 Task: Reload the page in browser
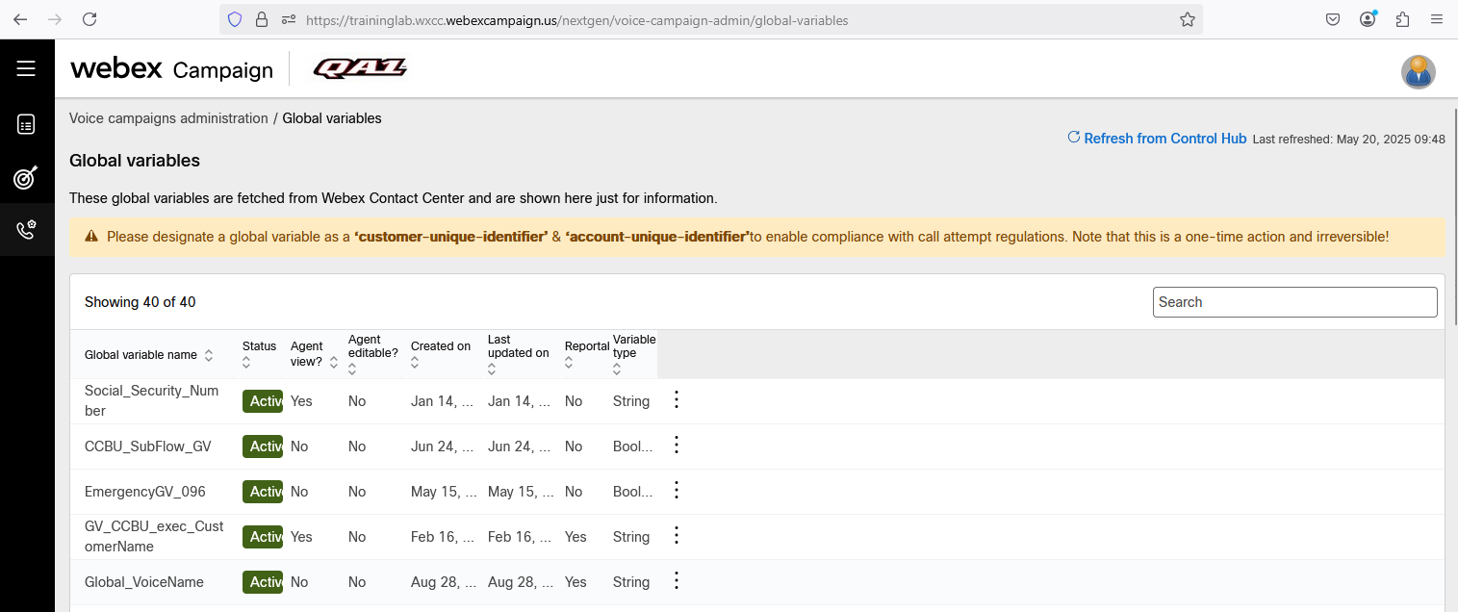pyautogui.click(x=90, y=19)
